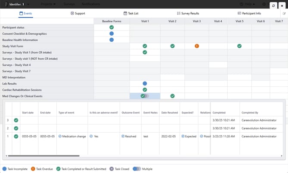Open Lab Results incomplete icon under Visit 1
This screenshot has height=173, width=288.
[145, 83]
